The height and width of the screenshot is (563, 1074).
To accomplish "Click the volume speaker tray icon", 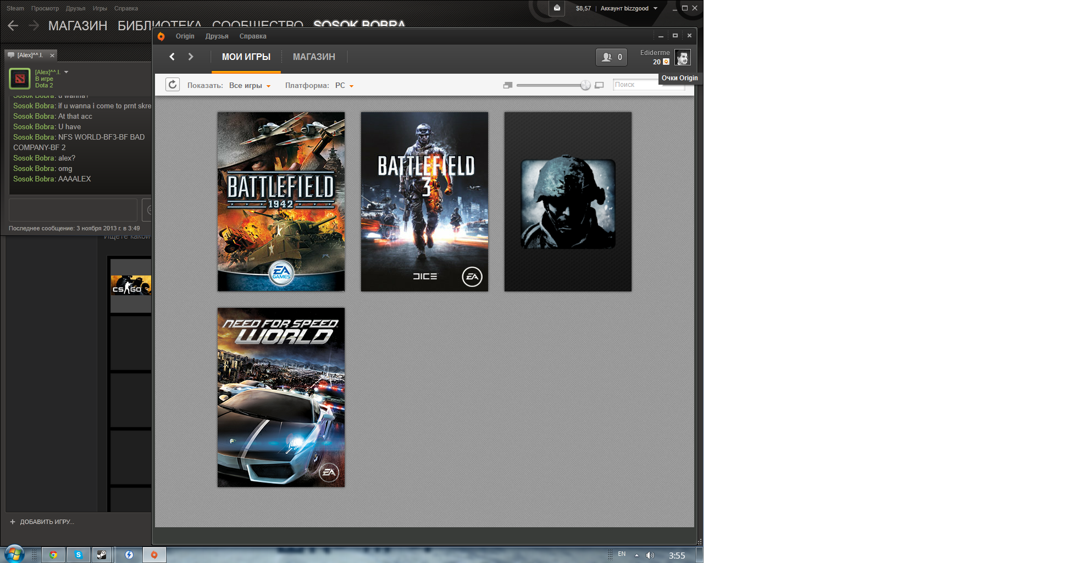I will (x=650, y=555).
